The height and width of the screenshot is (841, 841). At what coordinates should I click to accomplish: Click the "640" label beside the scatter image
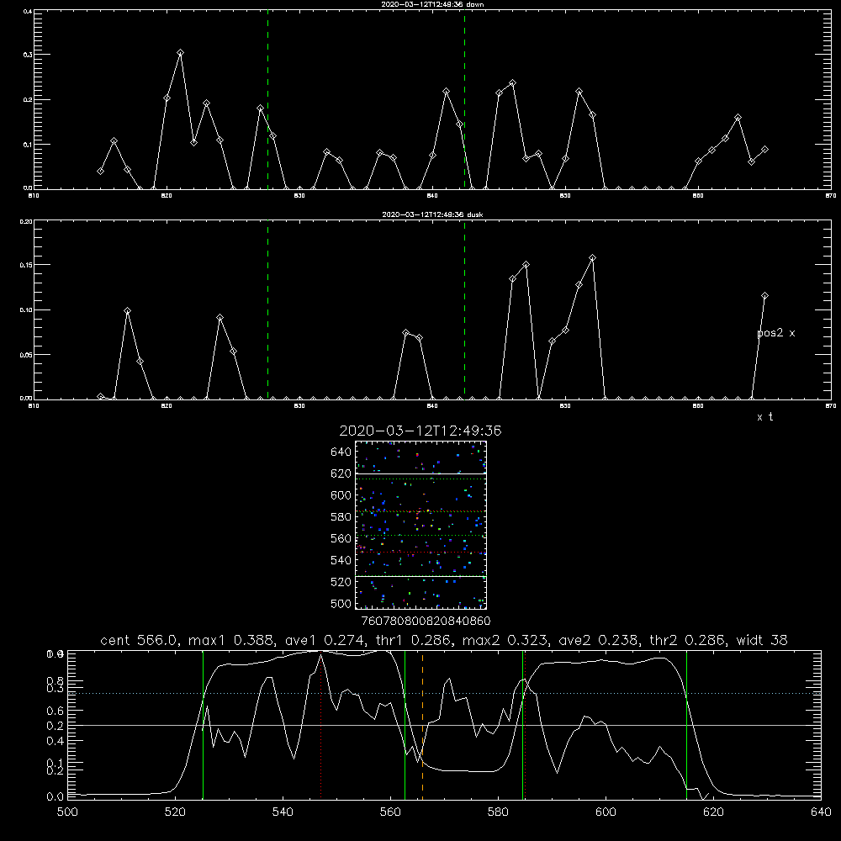341,452
